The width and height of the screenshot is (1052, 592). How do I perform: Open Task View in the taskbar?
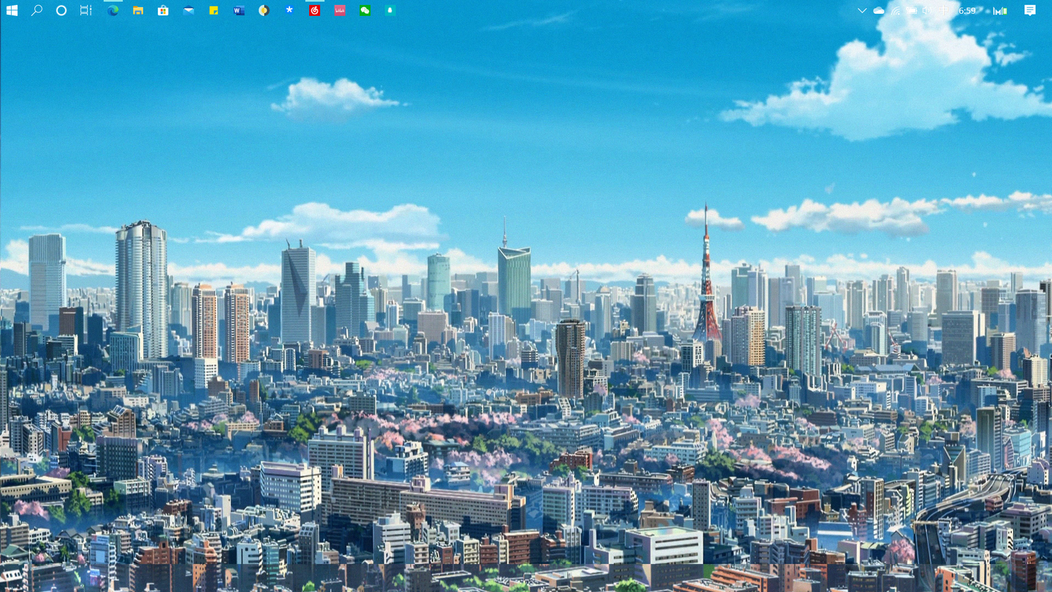pos(86,10)
